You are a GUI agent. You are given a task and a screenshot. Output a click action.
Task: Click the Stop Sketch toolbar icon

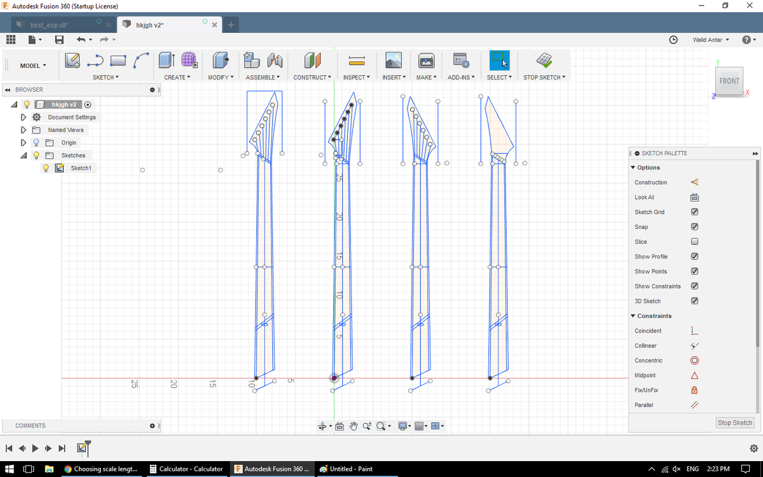point(544,60)
